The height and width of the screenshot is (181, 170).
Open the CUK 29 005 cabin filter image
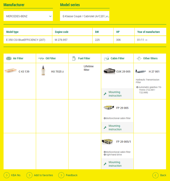coord(109,71)
